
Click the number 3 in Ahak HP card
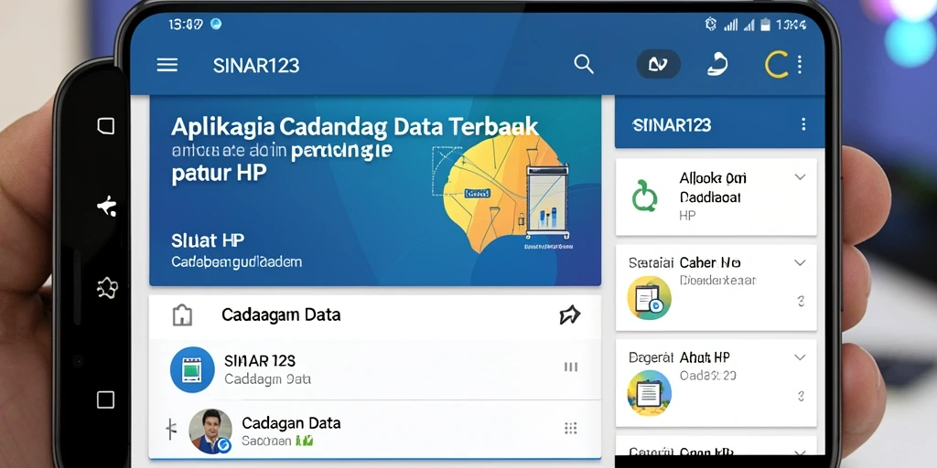coord(801,396)
